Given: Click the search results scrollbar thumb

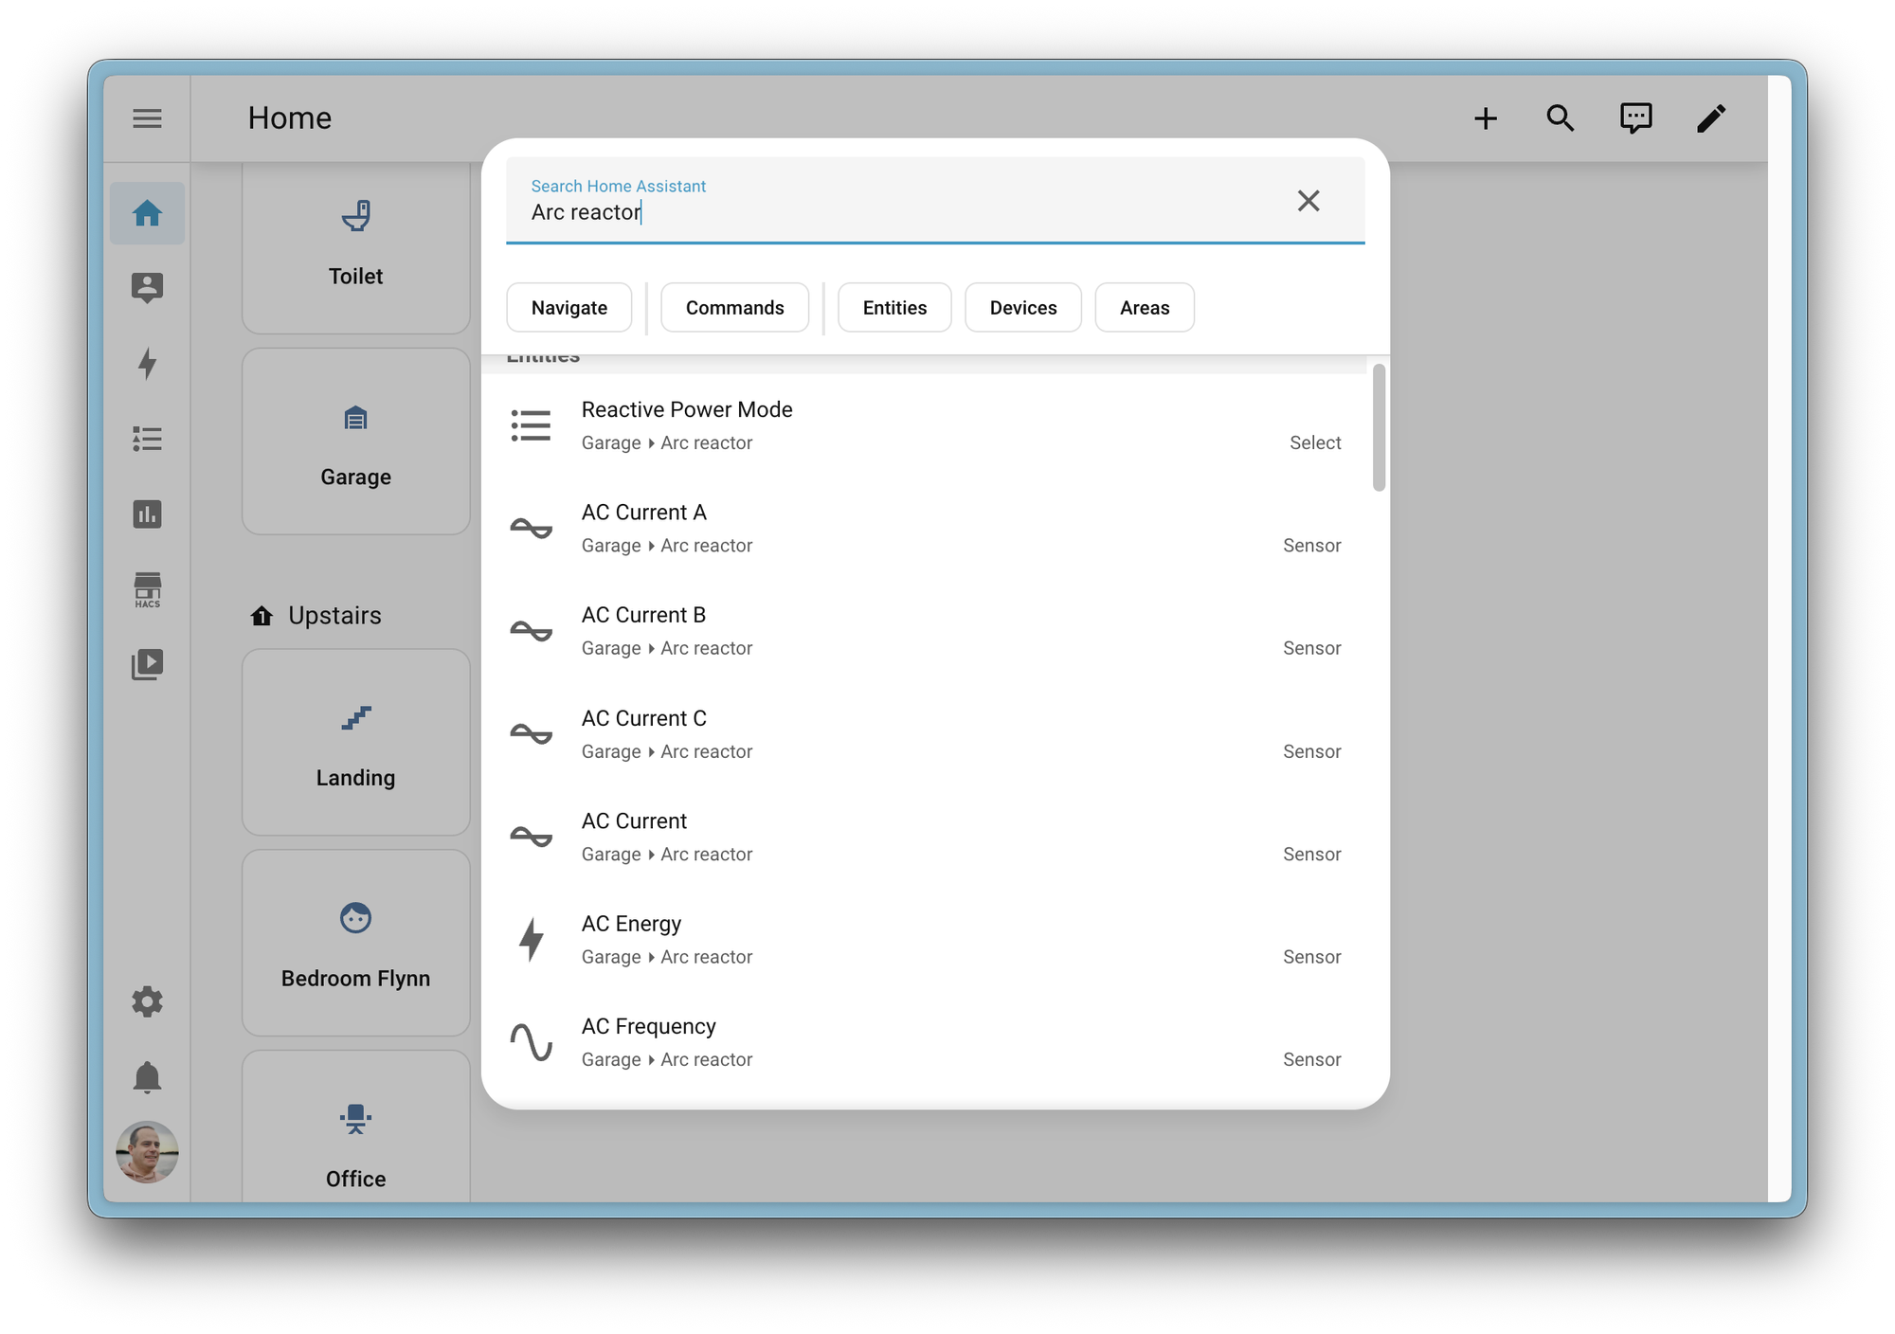Looking at the screenshot, I should click(1379, 428).
